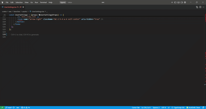
Task: Click line number 124 in gutter
Action: tap(4, 34)
